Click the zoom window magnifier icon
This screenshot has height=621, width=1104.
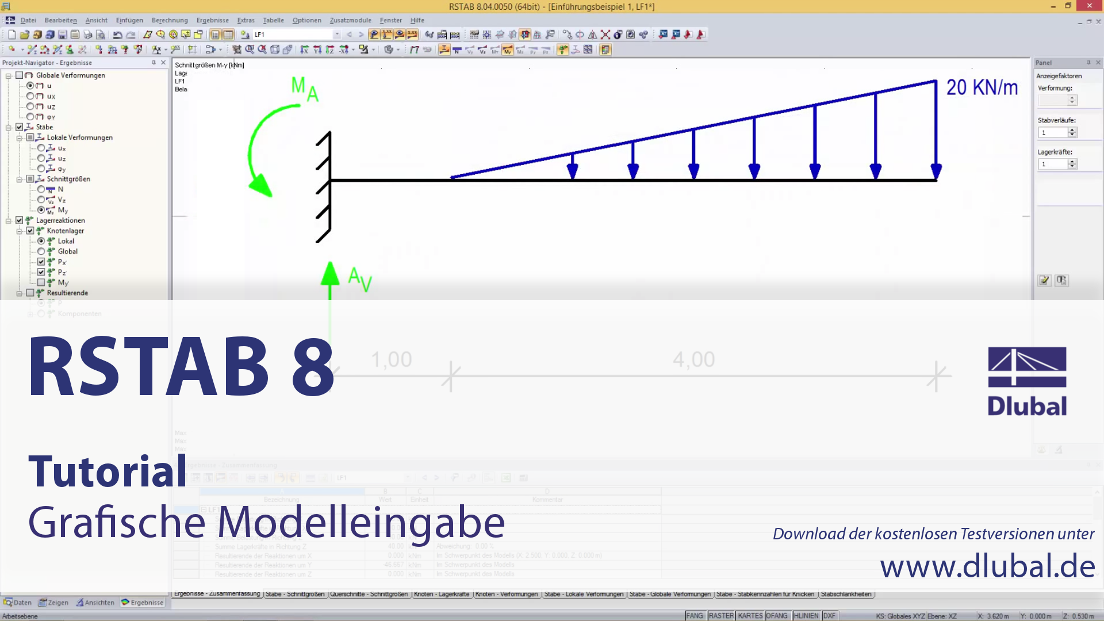point(250,50)
